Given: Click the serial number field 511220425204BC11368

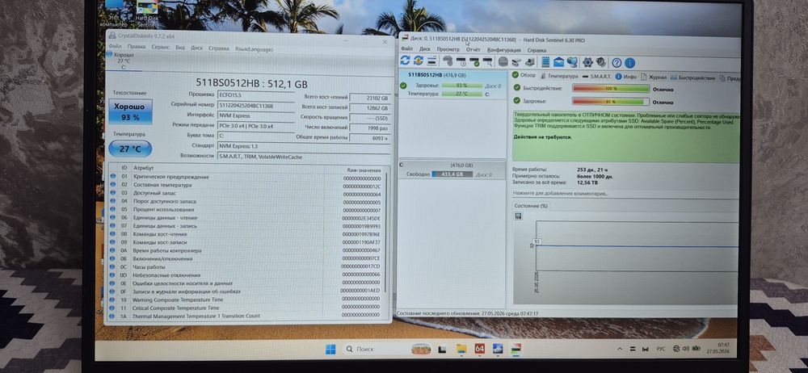Looking at the screenshot, I should pyautogui.click(x=255, y=106).
